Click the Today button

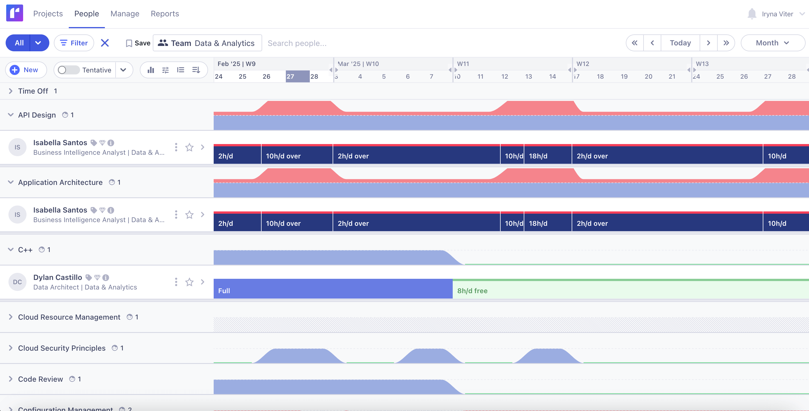tap(680, 43)
